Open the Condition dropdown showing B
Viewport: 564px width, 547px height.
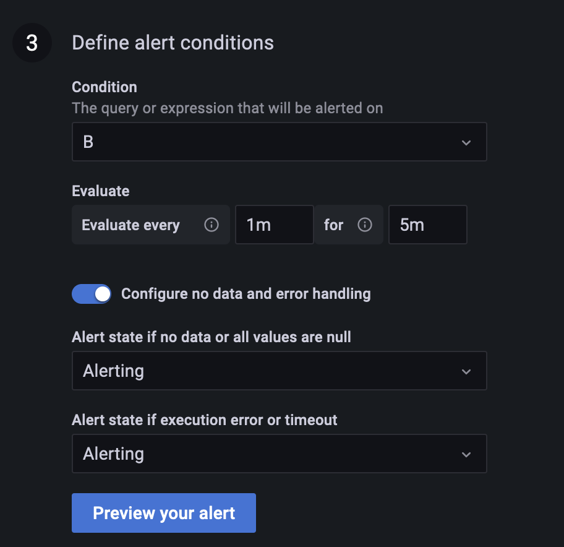280,142
